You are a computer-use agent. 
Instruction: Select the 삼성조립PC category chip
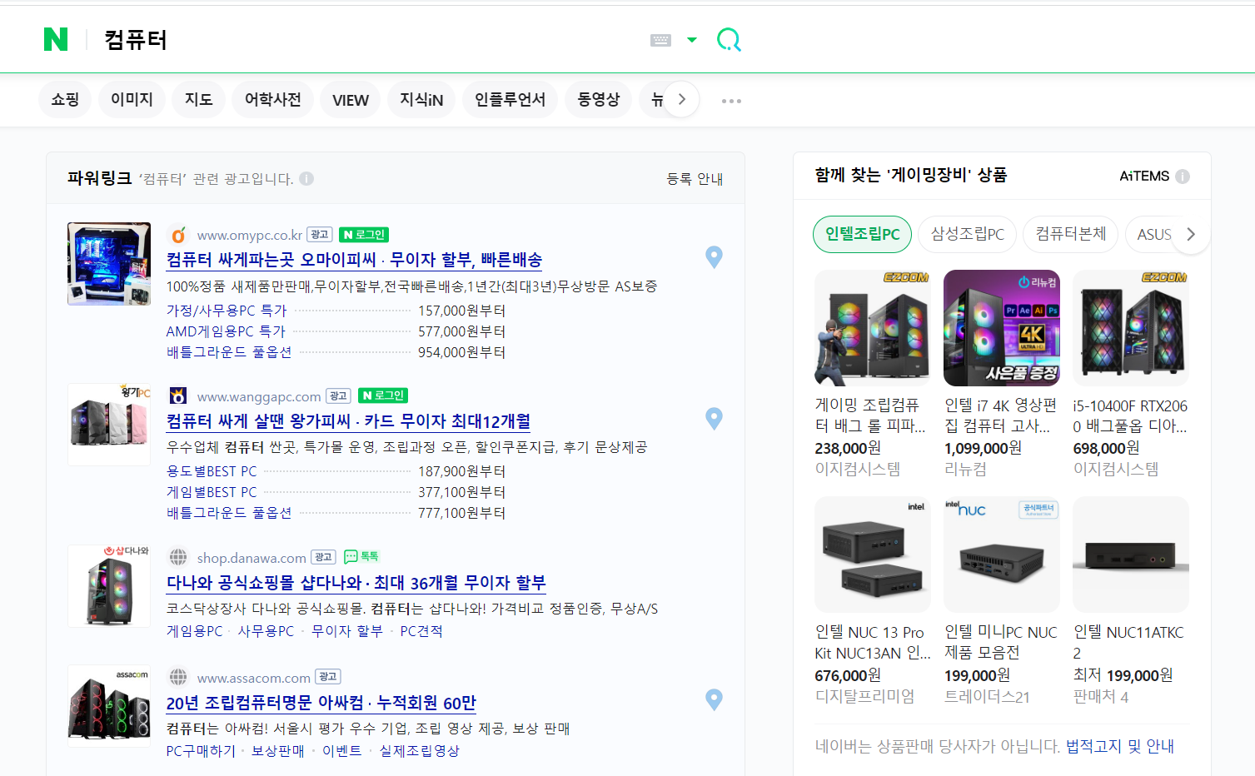tap(968, 234)
